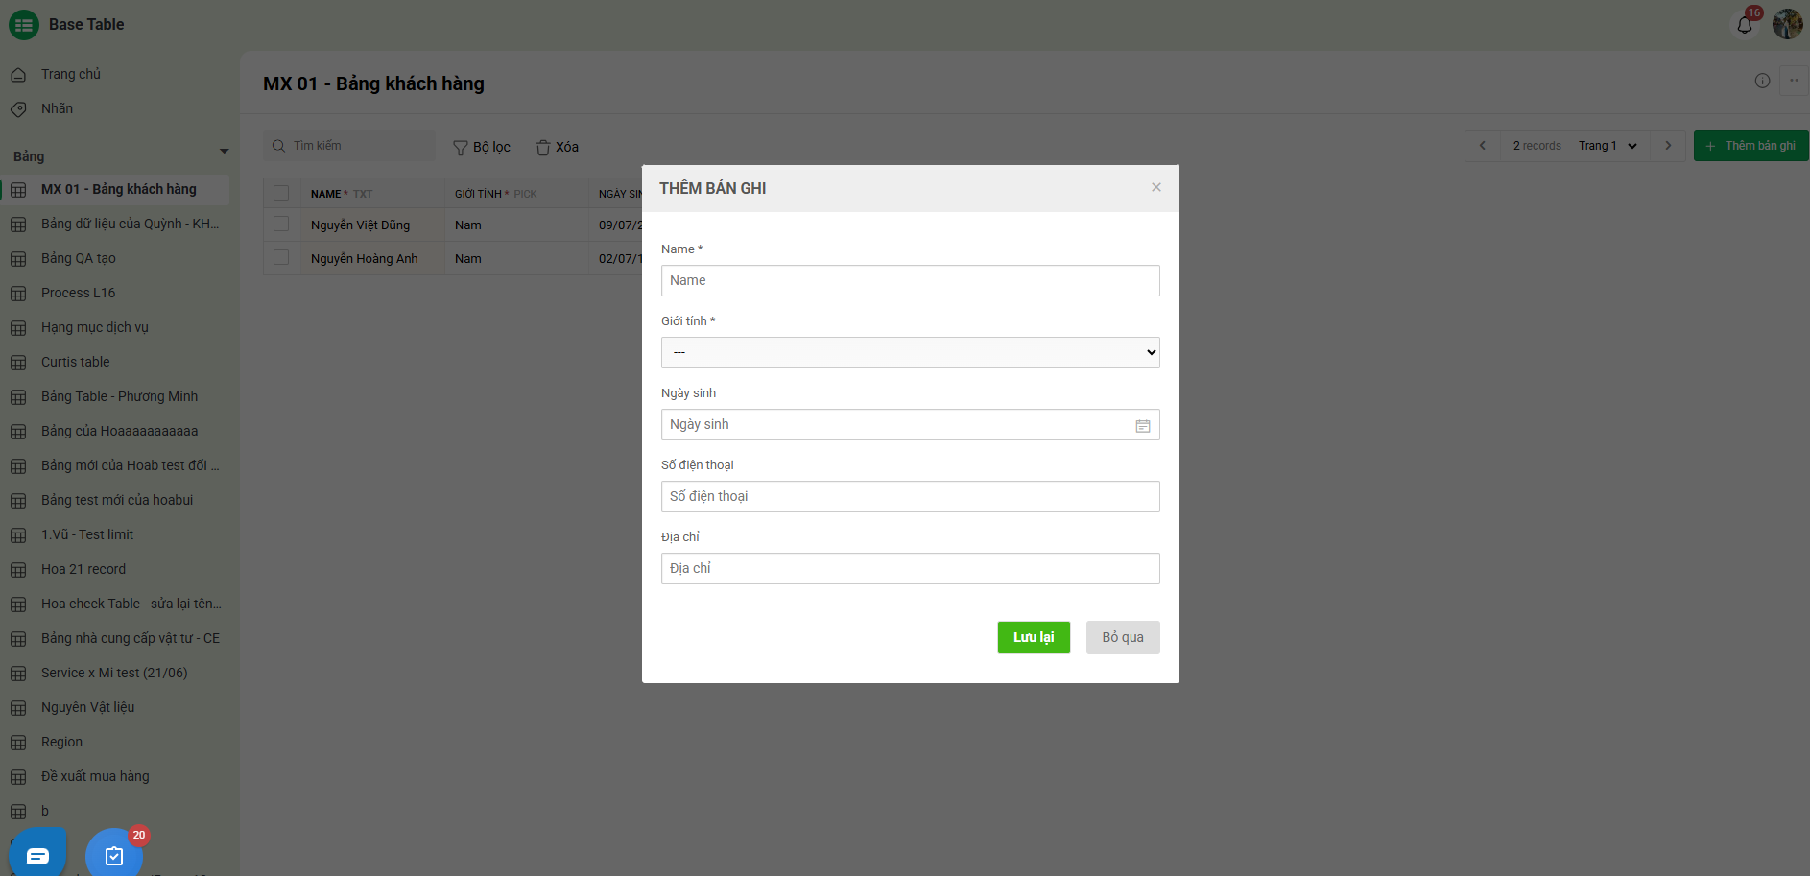Open Bảng Table - Phương Minh
Screen dimensions: 1810x876
(119, 396)
